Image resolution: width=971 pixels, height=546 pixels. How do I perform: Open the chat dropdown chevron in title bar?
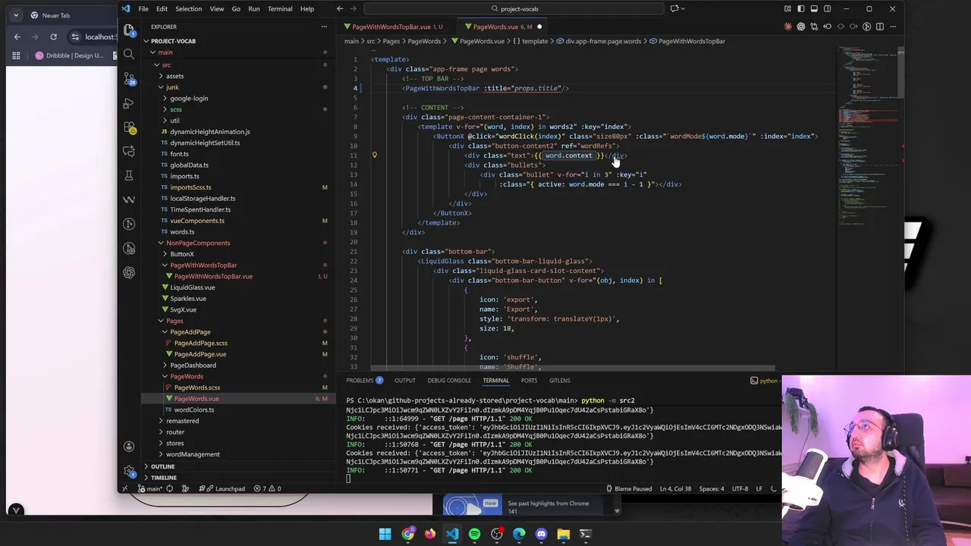tap(683, 8)
